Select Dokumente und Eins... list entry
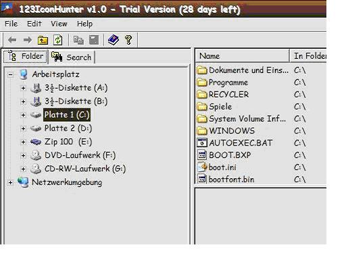The width and height of the screenshot is (346, 260). pos(249,70)
